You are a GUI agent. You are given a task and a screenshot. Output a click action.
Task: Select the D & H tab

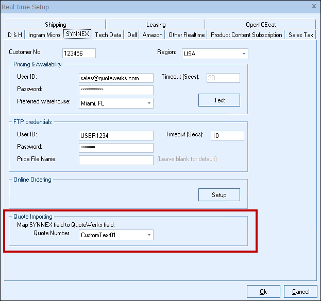pos(15,35)
